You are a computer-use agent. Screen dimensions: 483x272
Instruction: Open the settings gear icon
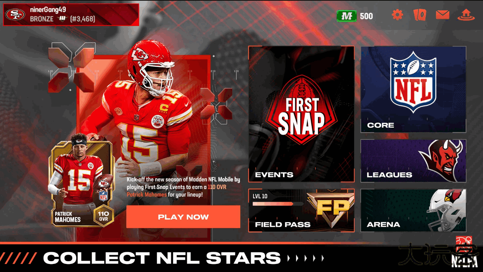397,15
